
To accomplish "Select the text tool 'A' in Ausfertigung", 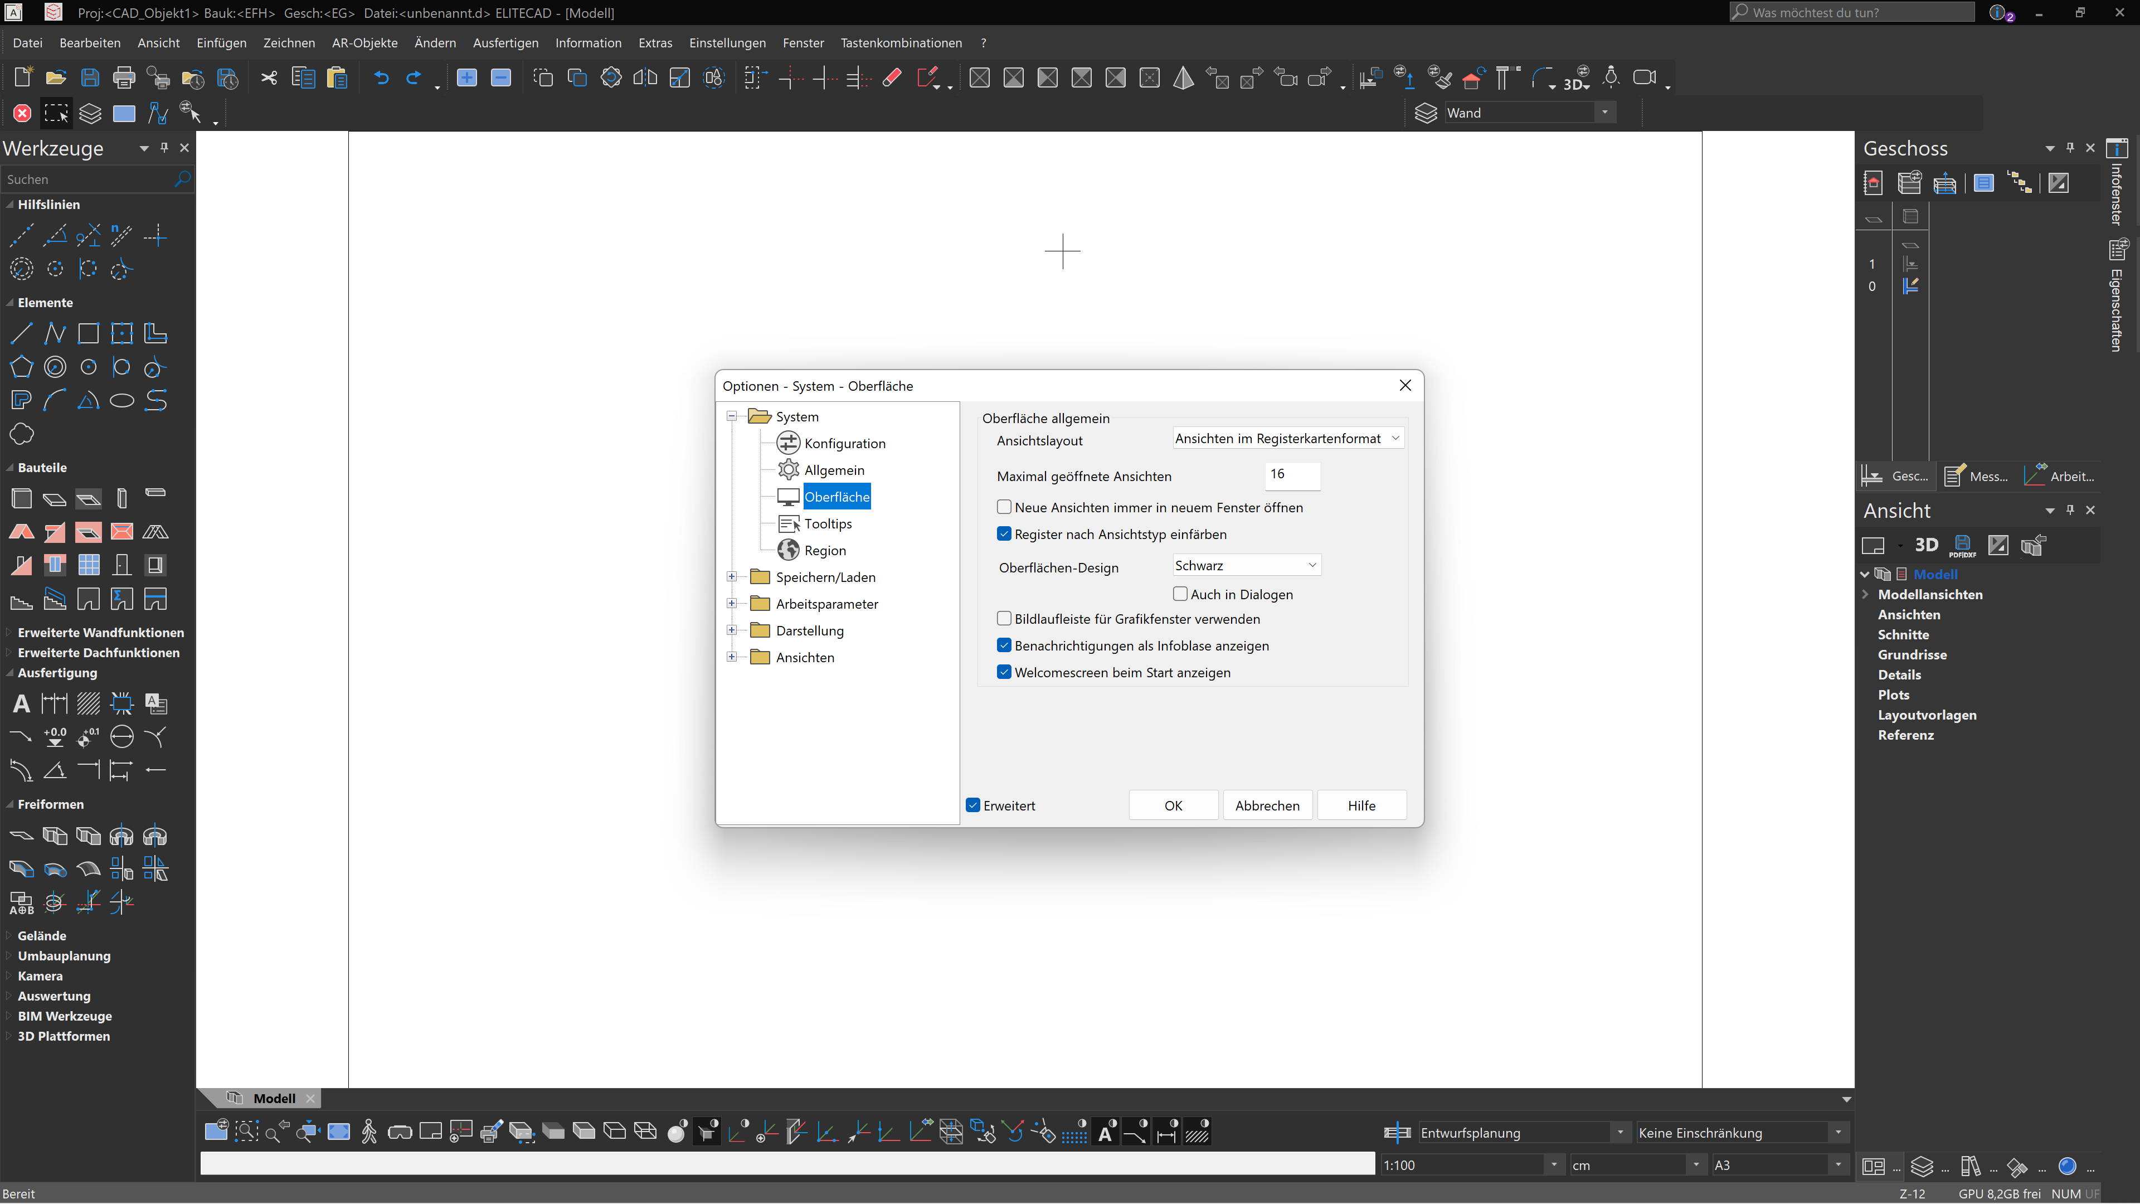I will click(x=22, y=704).
